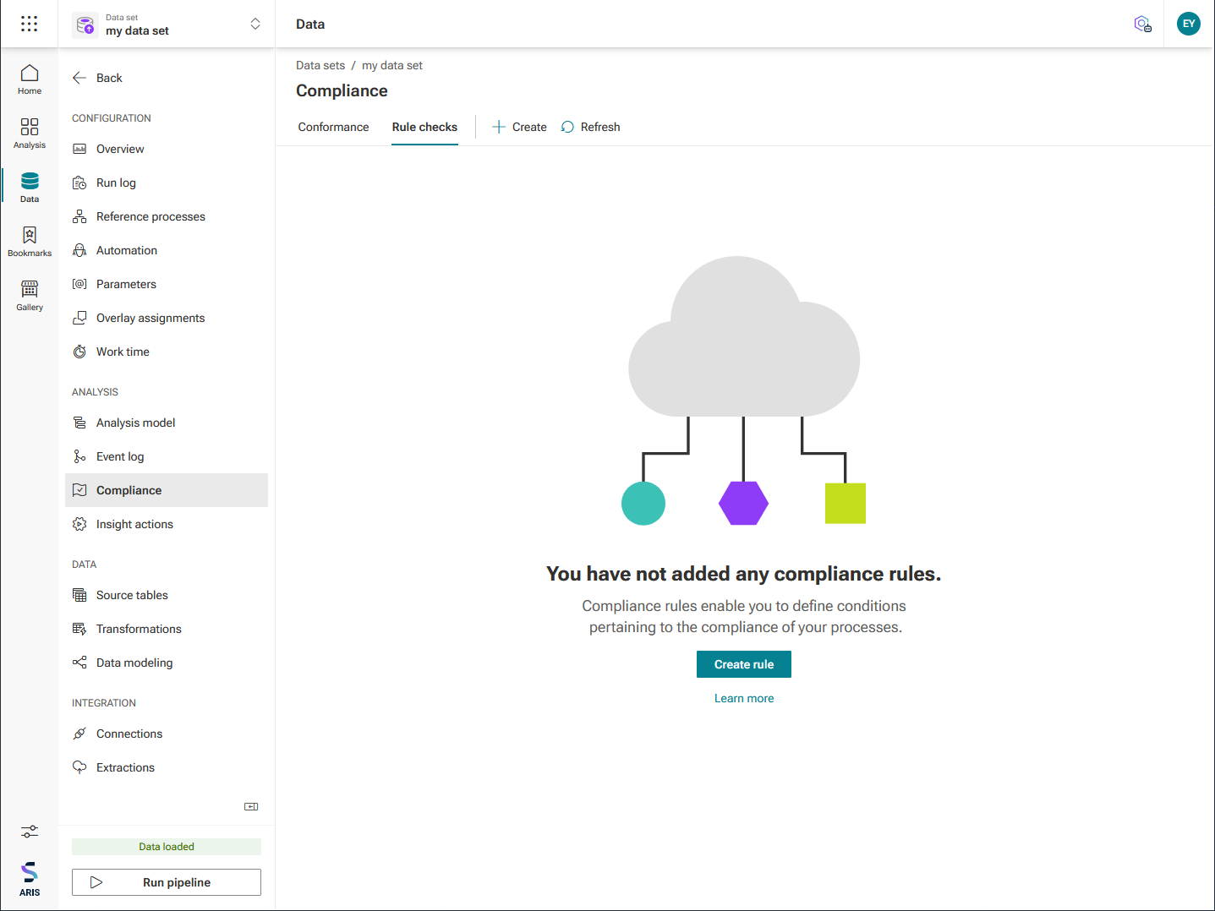Image resolution: width=1215 pixels, height=911 pixels.
Task: Click the data set database icon
Action: 85,25
